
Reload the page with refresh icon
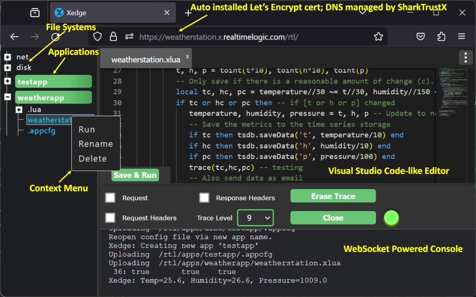click(55, 37)
